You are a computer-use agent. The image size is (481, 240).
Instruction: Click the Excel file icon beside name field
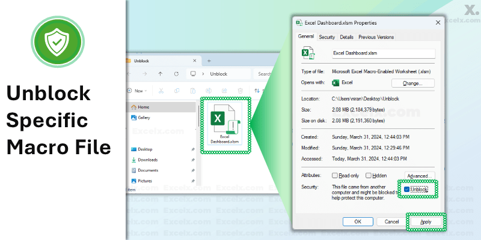(308, 53)
